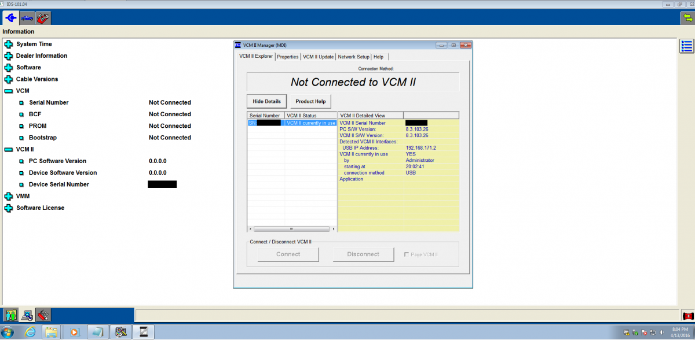The image size is (695, 340).
Task: Open Windows Explorer from the taskbar
Action: click(52, 332)
